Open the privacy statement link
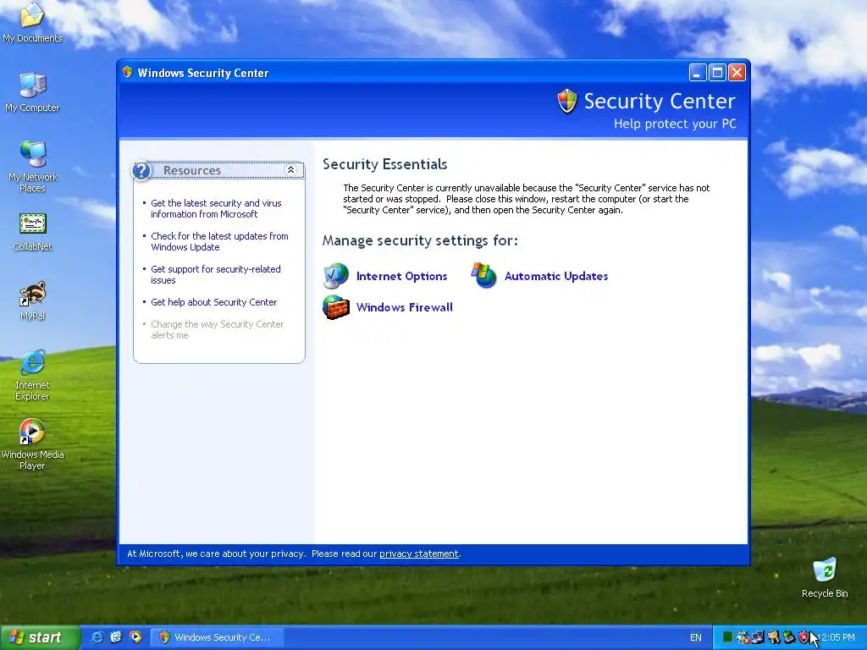 [418, 554]
